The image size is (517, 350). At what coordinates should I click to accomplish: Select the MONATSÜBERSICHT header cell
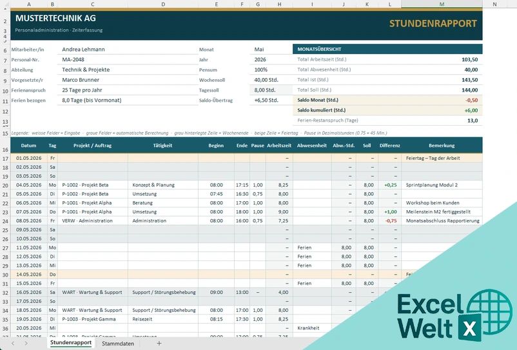[387, 49]
